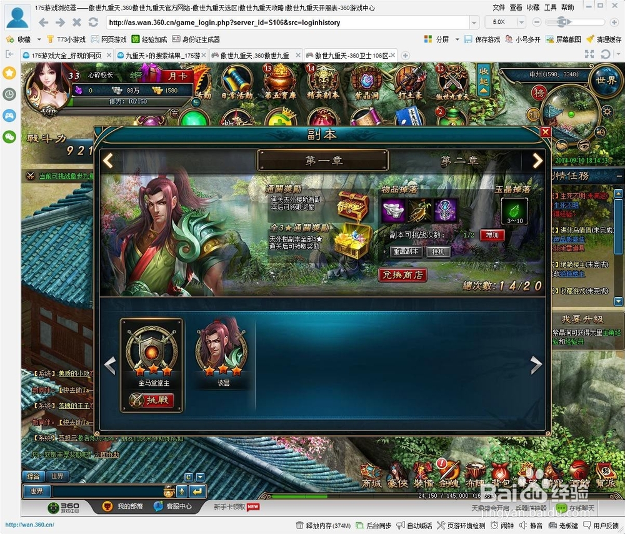
Task: Click the browser refresh icon
Action: point(93,23)
